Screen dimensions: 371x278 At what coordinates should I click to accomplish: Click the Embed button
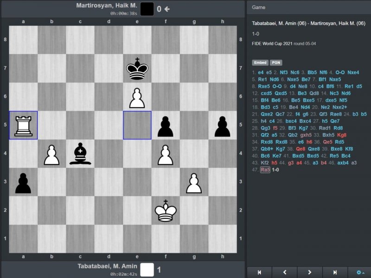[x=260, y=63]
